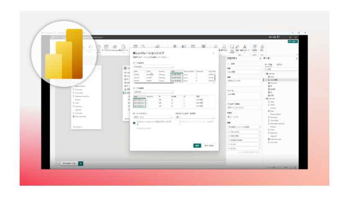Screen dimensions: 349x197
Task: Click the SQL Server ribbon icon
Action: coord(99,48)
